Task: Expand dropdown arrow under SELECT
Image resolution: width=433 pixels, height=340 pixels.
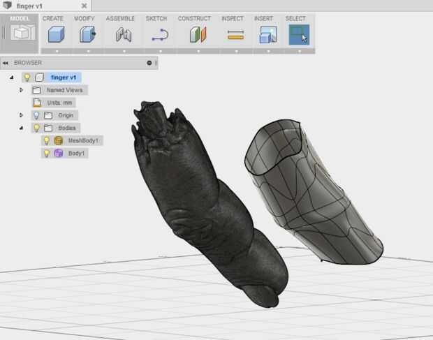Action: pyautogui.click(x=300, y=51)
